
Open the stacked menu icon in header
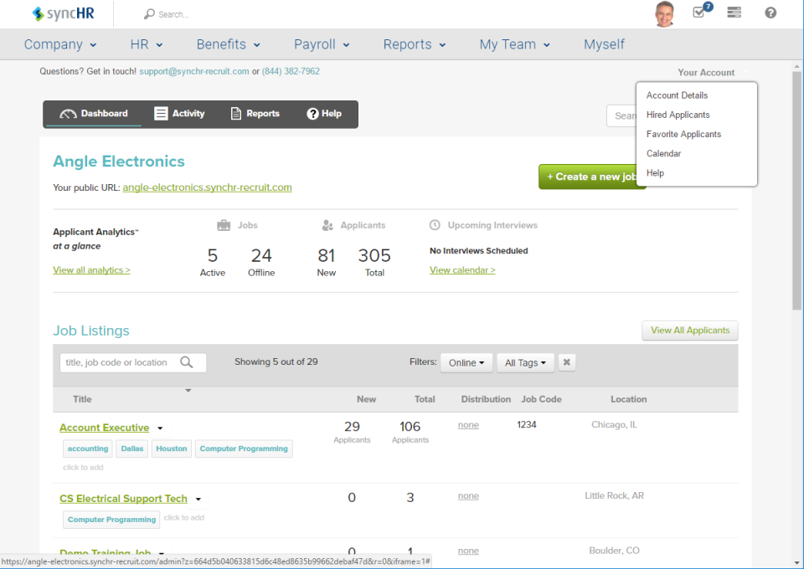734,13
